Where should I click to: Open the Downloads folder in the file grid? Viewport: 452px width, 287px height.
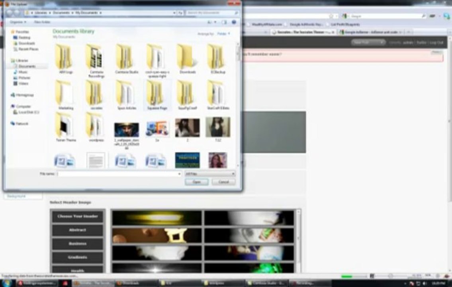pyautogui.click(x=188, y=59)
